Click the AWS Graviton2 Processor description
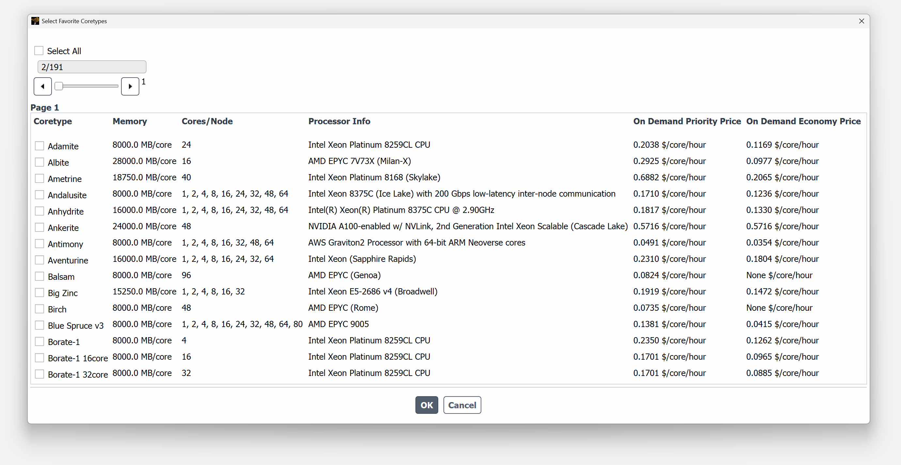 417,243
